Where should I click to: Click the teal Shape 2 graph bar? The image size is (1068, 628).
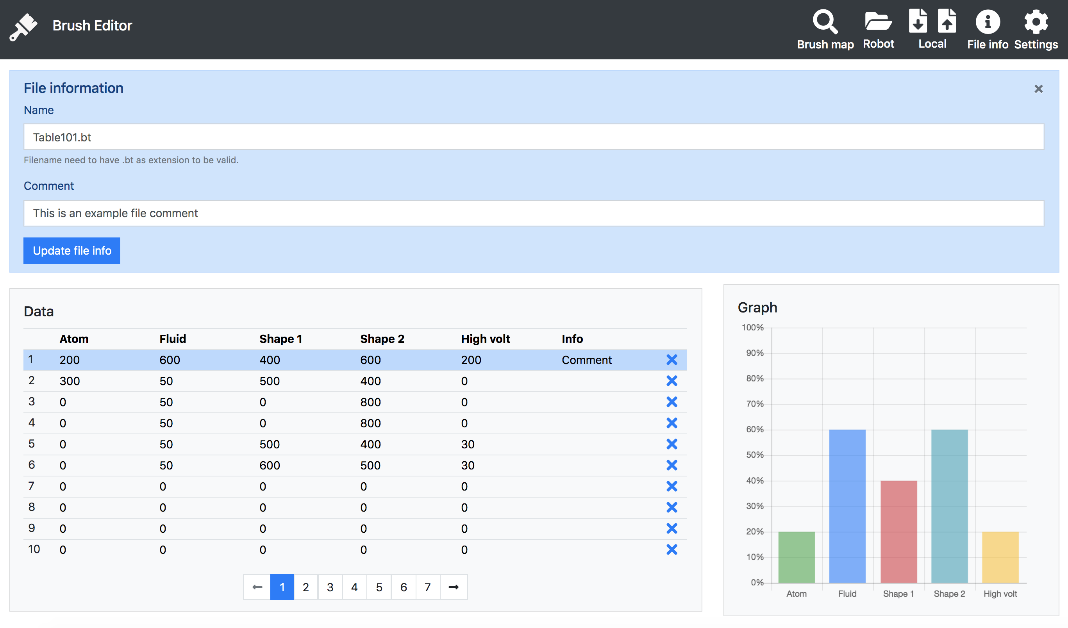(x=949, y=506)
